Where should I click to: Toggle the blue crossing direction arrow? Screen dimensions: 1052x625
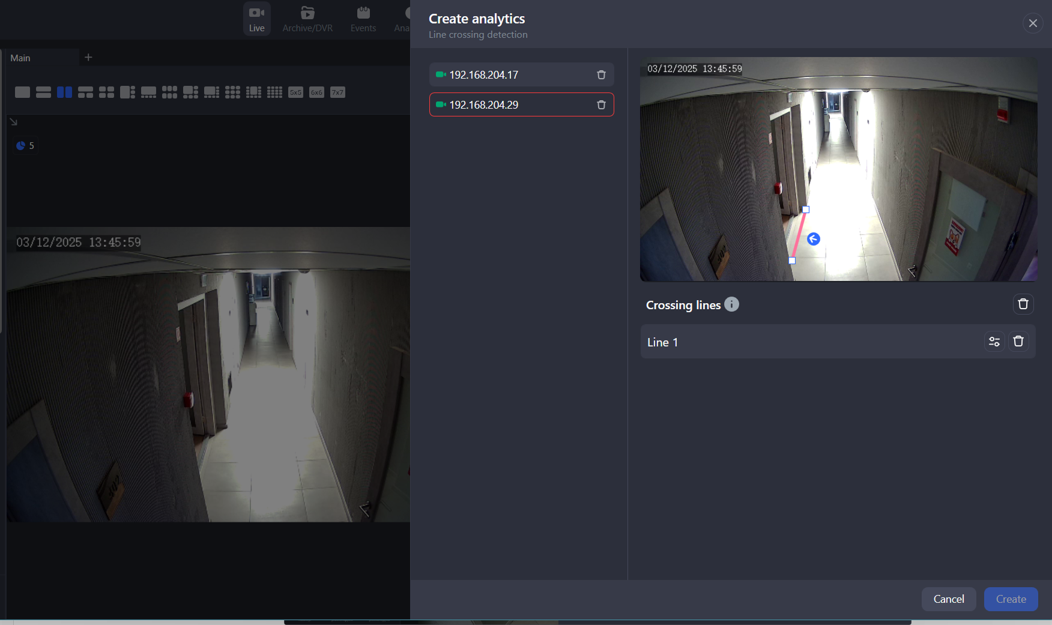pos(814,239)
